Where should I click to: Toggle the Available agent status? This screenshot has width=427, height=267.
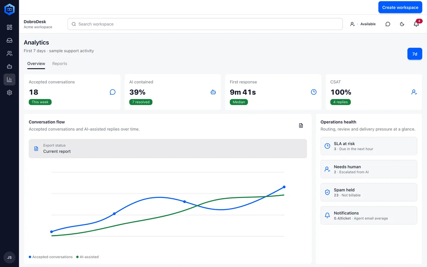click(363, 24)
